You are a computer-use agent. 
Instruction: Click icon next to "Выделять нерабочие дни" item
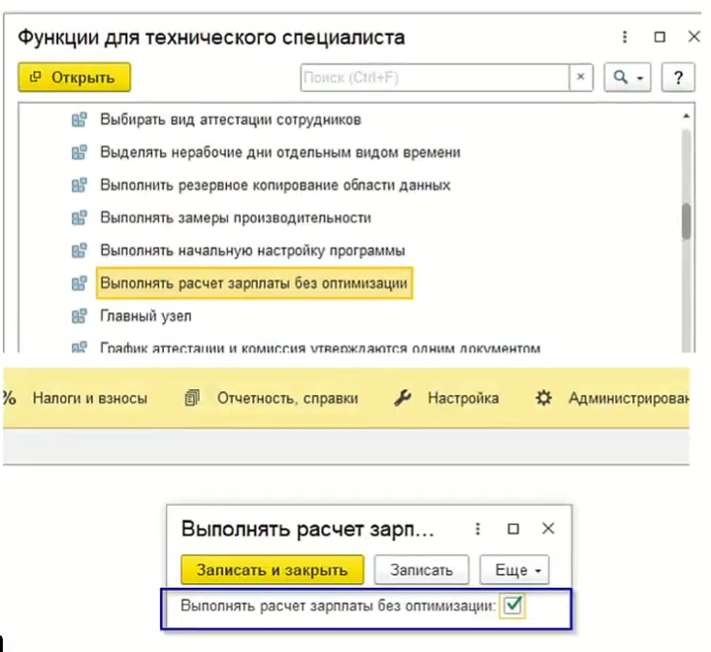pos(79,152)
